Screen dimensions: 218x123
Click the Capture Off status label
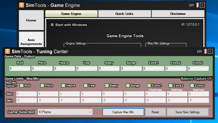[203, 79]
